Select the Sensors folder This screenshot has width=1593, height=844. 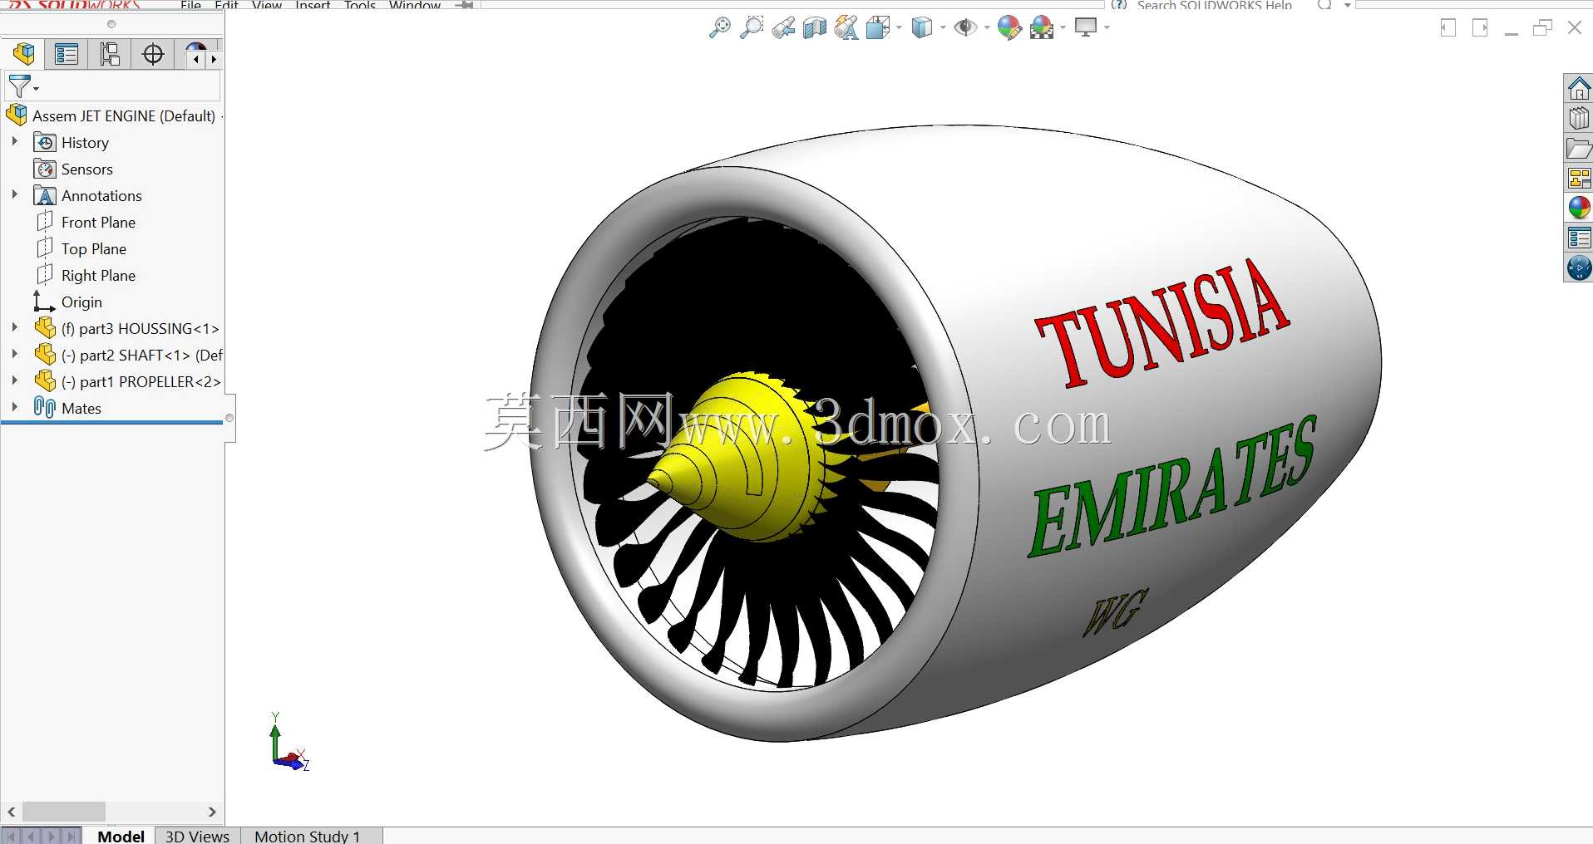click(x=72, y=169)
